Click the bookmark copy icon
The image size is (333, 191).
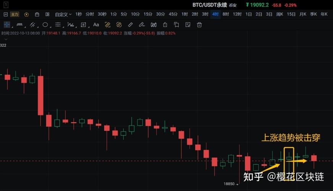176,25
